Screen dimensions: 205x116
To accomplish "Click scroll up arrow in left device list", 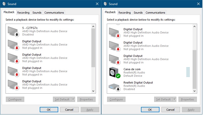I will click(x=93, y=26).
